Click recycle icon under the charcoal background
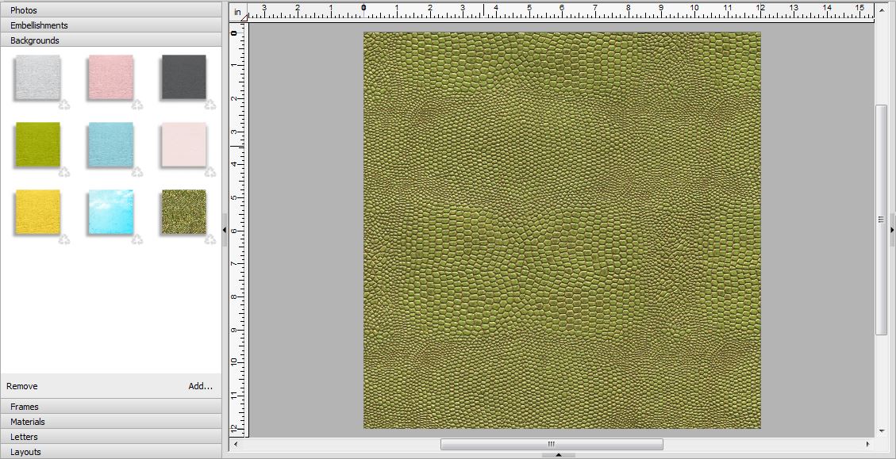Viewport: 896px width, 459px height. click(210, 105)
